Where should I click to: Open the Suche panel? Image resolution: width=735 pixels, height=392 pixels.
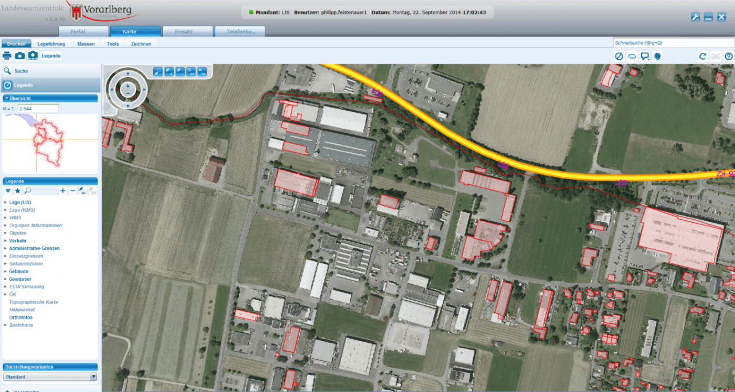point(21,71)
